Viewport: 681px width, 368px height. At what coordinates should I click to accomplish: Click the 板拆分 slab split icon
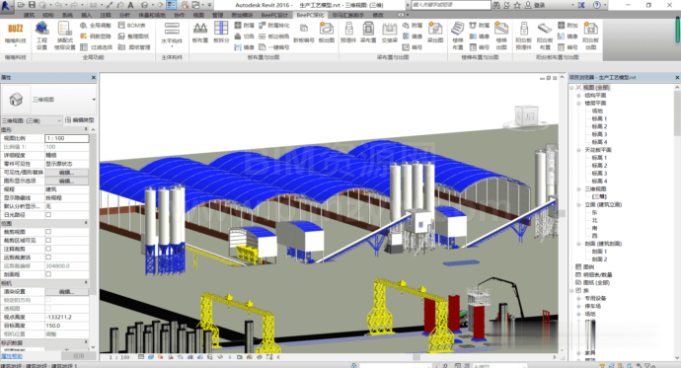221,33
